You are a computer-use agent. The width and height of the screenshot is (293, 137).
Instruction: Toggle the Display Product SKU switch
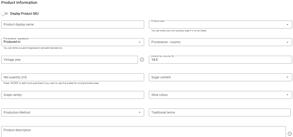4,13
